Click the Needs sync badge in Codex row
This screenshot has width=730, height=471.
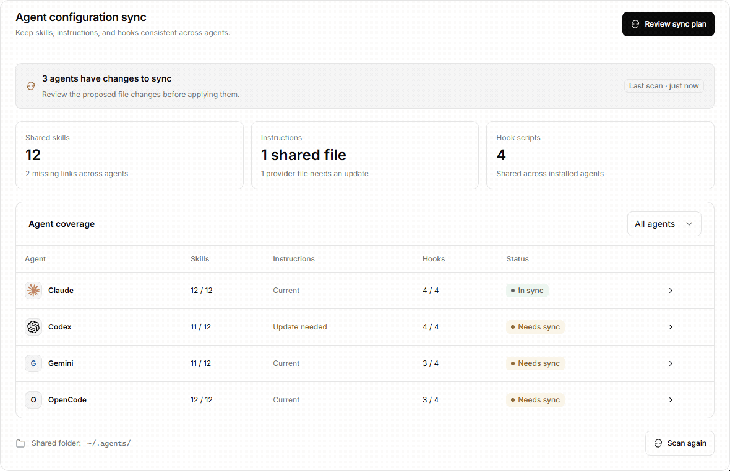(535, 327)
